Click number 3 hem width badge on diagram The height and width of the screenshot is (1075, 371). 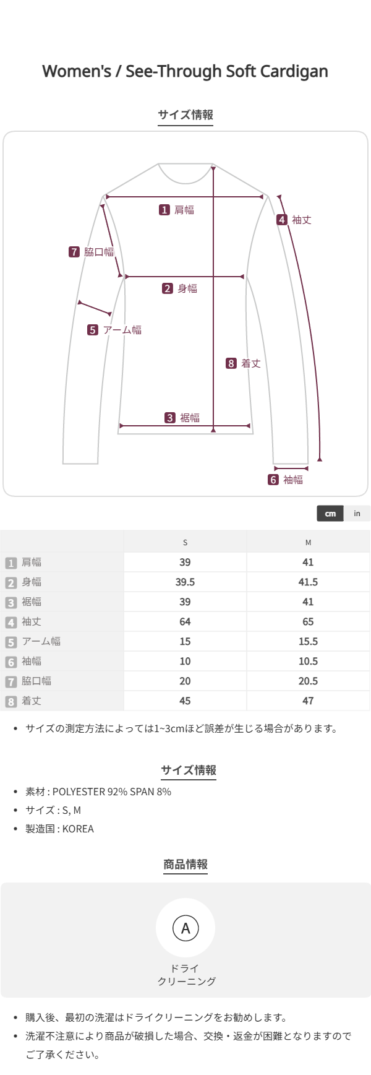(170, 418)
